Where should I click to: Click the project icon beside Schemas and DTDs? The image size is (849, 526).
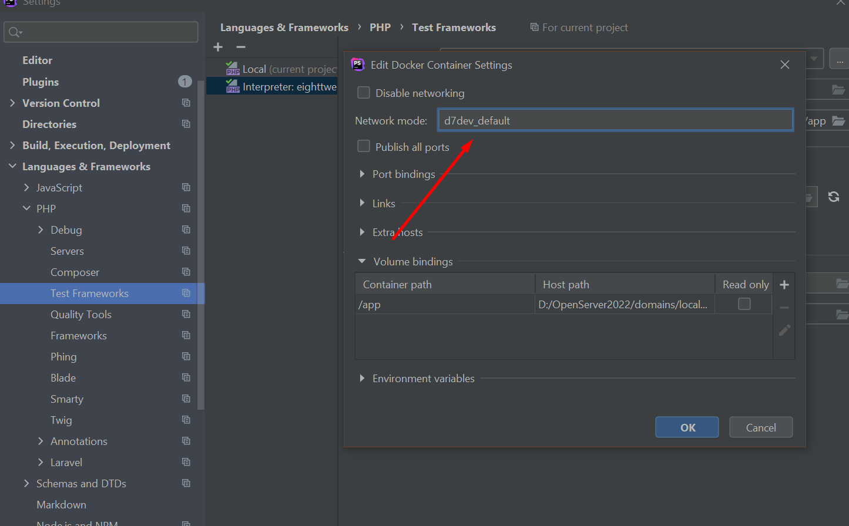[x=186, y=483]
